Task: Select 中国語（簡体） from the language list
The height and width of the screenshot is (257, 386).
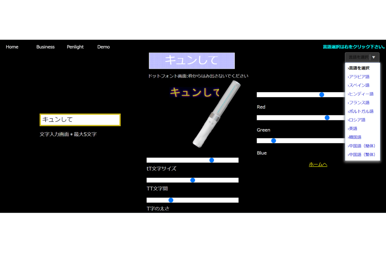Action: tap(362, 146)
